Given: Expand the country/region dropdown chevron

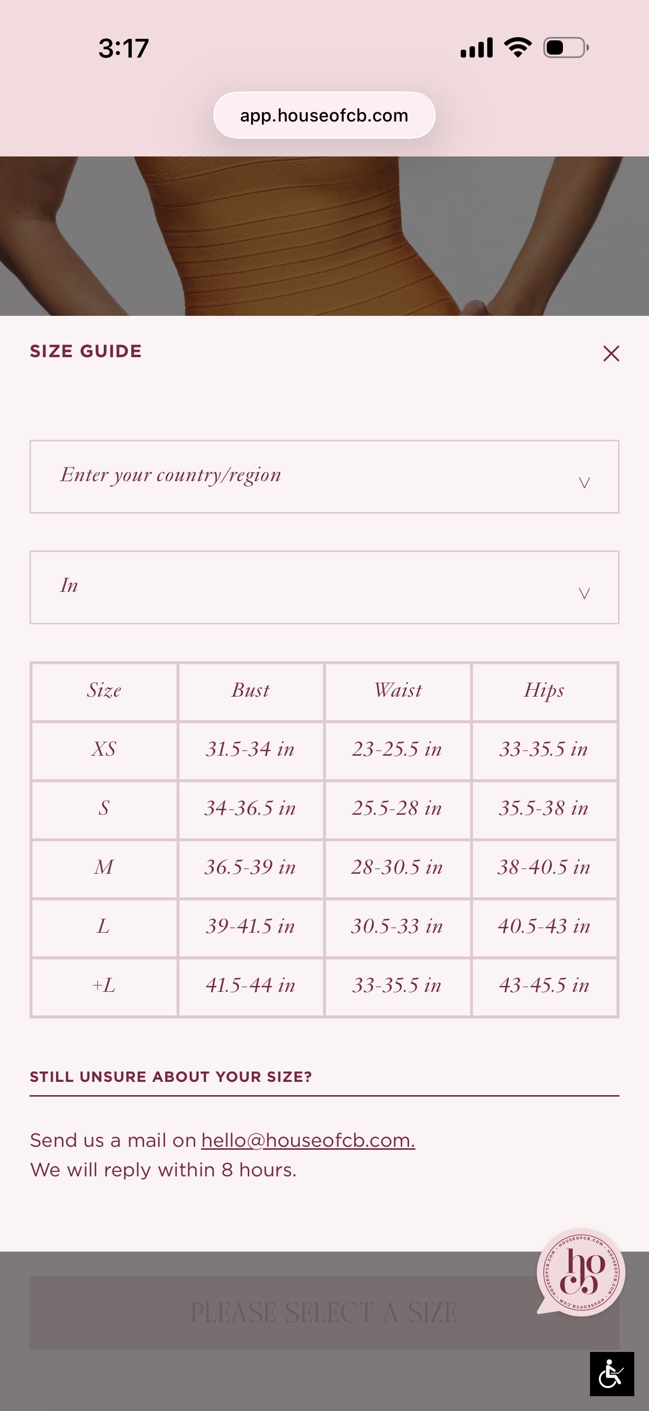Looking at the screenshot, I should click(x=584, y=483).
